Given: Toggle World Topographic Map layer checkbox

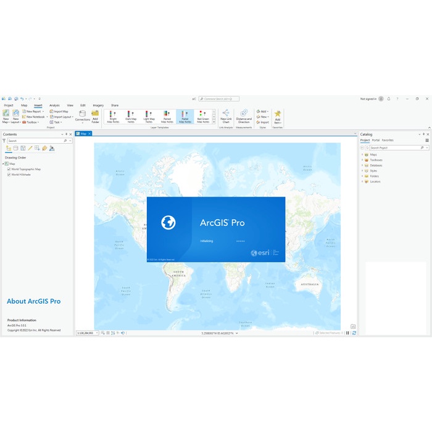Looking at the screenshot, I should click(x=9, y=169).
